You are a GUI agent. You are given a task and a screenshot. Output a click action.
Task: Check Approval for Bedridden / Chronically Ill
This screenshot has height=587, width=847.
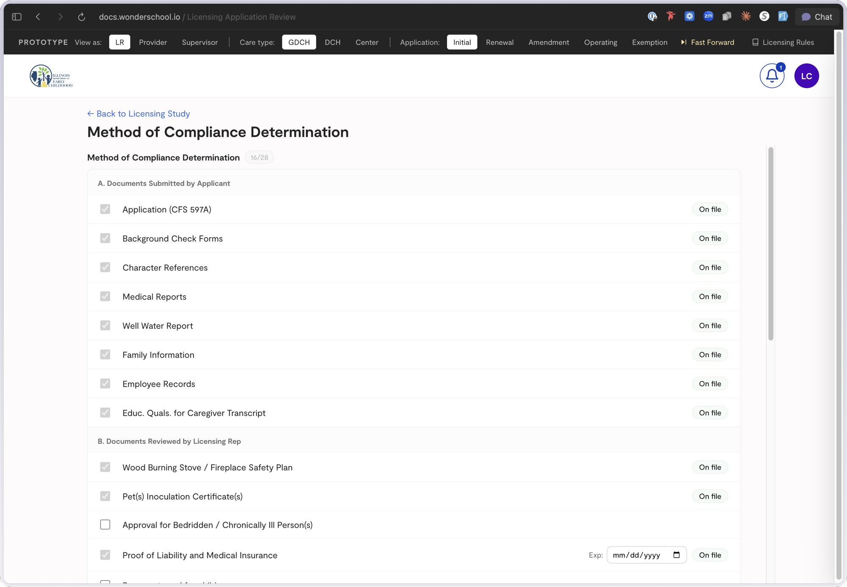pos(105,525)
